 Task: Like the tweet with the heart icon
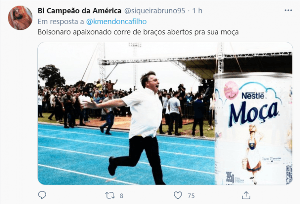coord(178,195)
